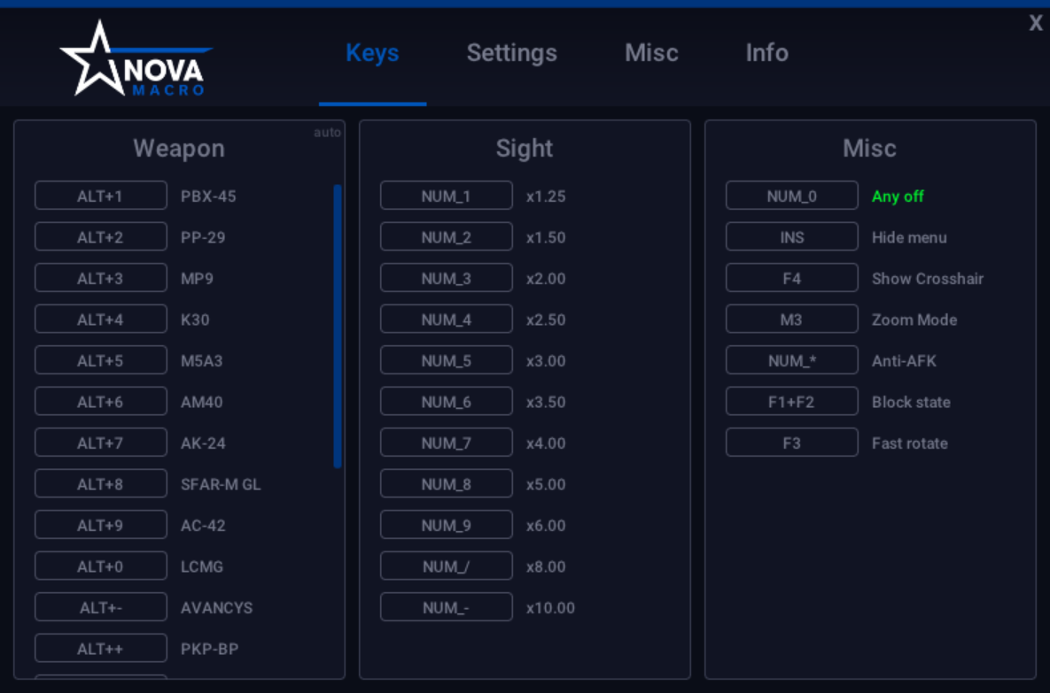Edit the ALT+8 keybind for SFAR-M GL
Screen dimensions: 1050x693
coord(100,483)
